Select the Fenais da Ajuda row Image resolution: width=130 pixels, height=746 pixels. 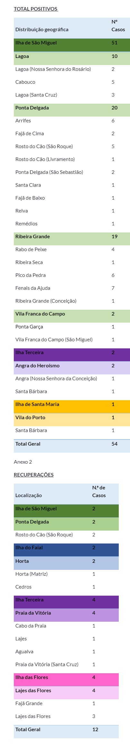tap(72, 288)
